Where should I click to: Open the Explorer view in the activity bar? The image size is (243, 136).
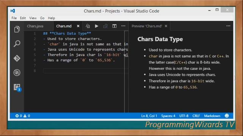click(17, 29)
